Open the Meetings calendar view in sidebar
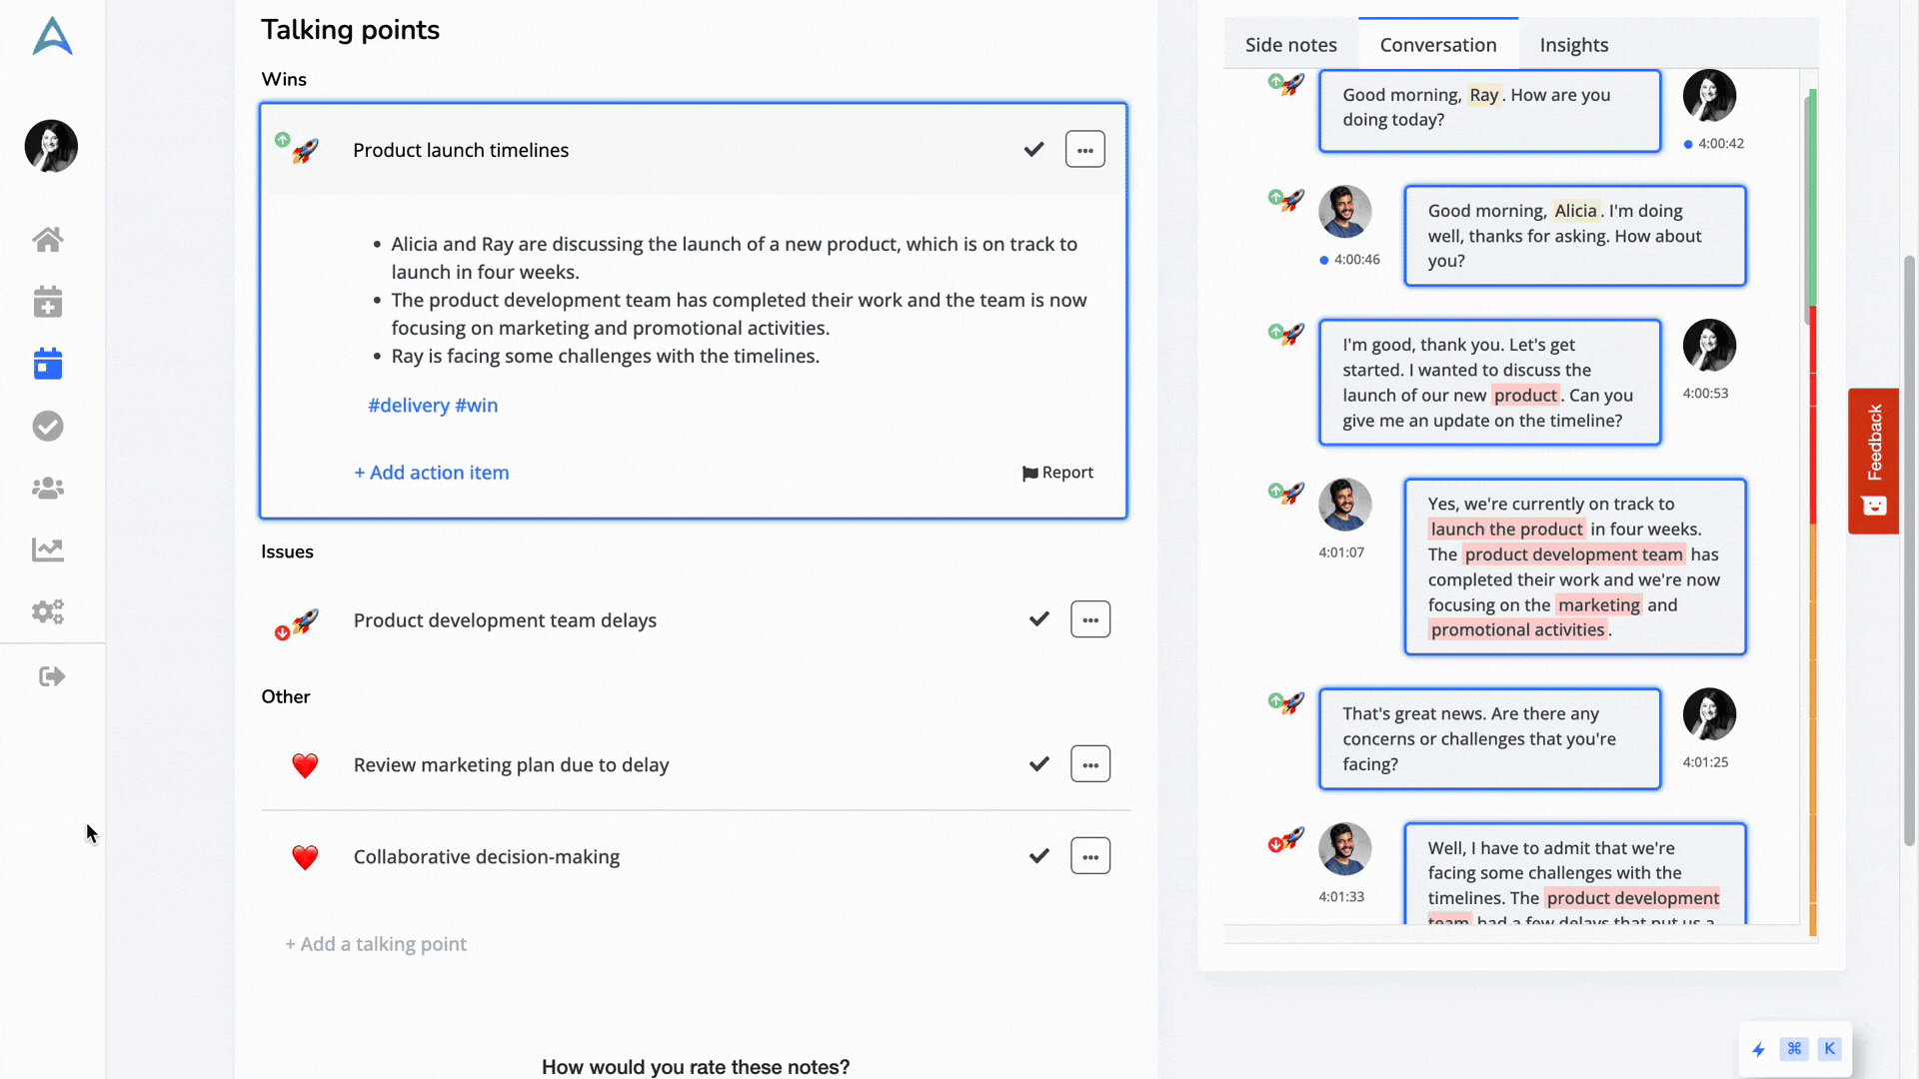Image resolution: width=1919 pixels, height=1079 pixels. point(47,364)
